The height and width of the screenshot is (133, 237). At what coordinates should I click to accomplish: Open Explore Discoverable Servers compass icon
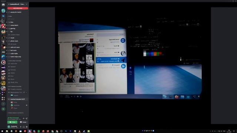tap(3, 109)
